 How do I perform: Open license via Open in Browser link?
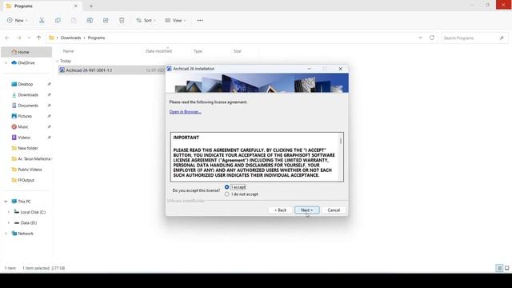pyautogui.click(x=185, y=112)
